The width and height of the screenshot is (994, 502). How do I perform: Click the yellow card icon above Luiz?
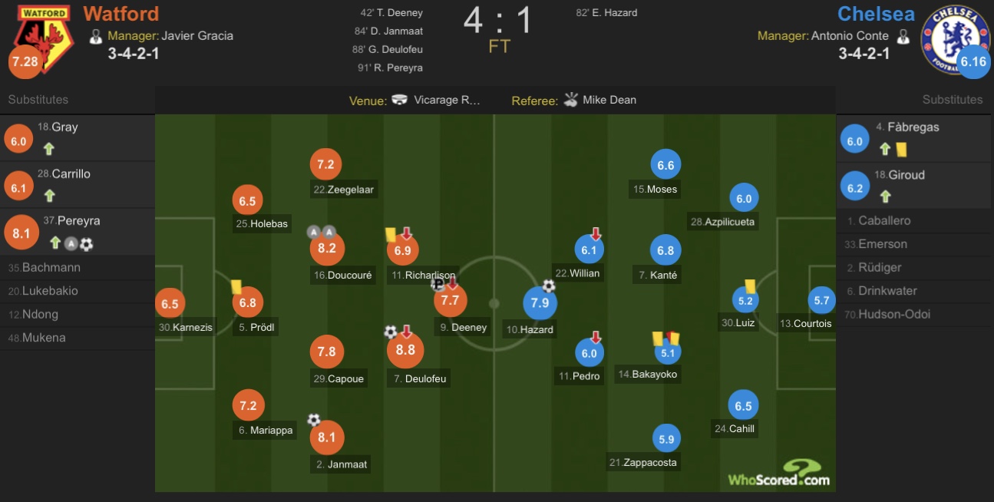coord(750,286)
